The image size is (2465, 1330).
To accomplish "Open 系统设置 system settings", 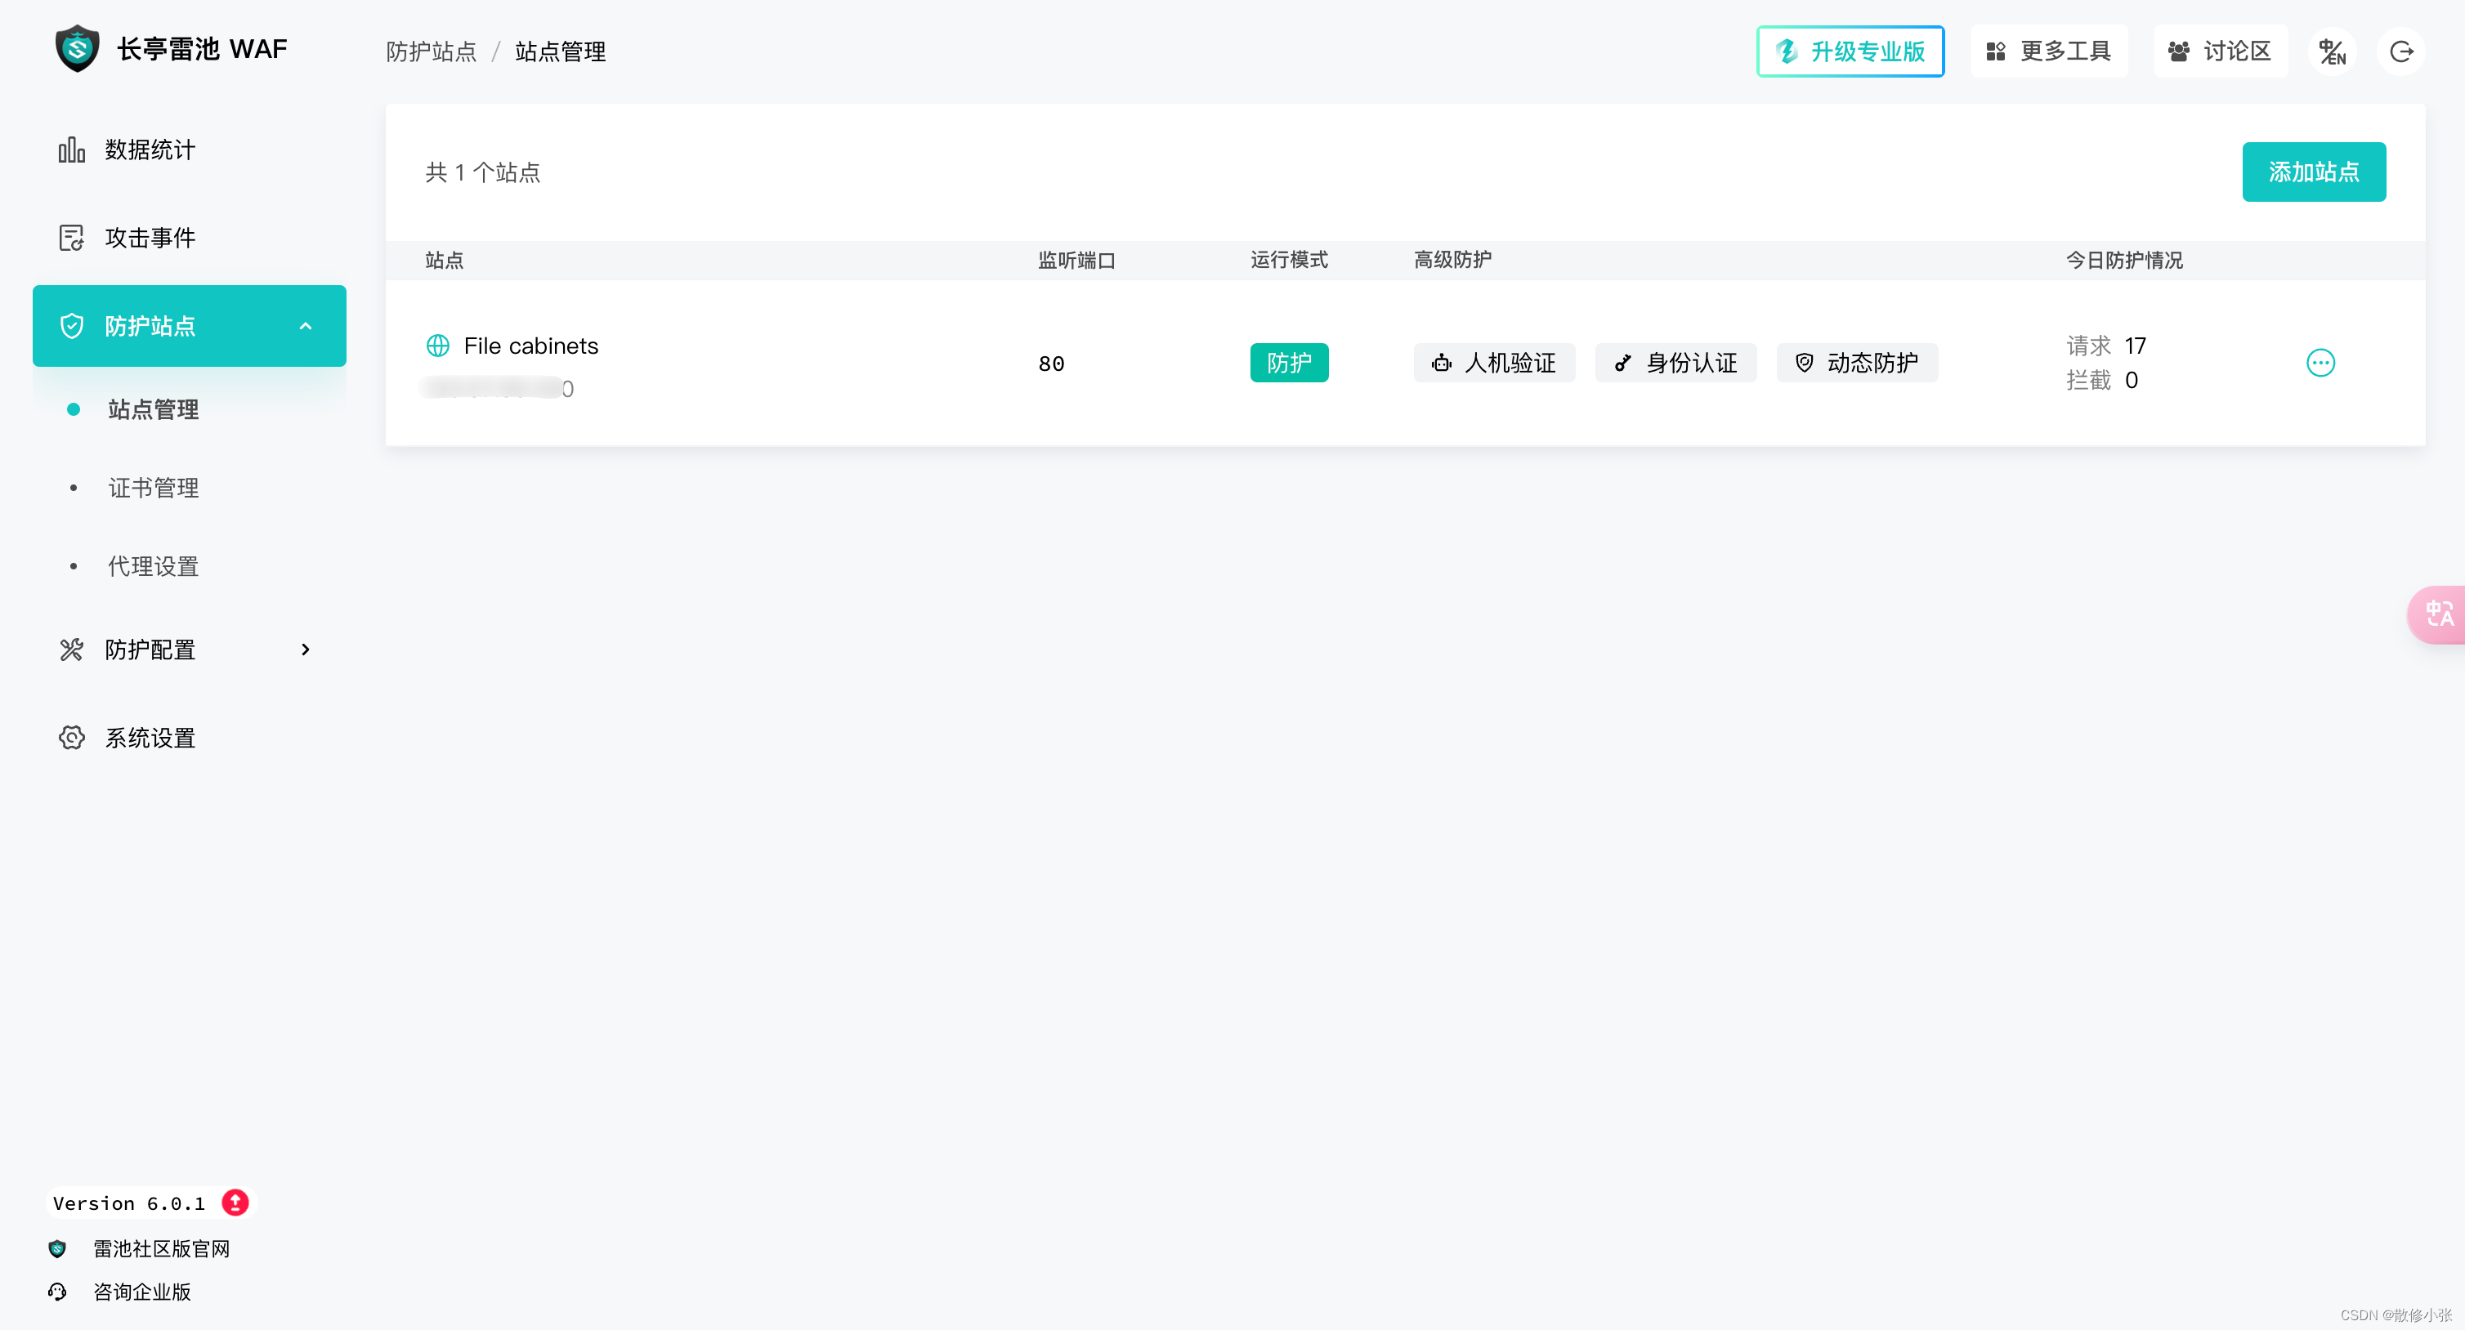I will tap(150, 738).
